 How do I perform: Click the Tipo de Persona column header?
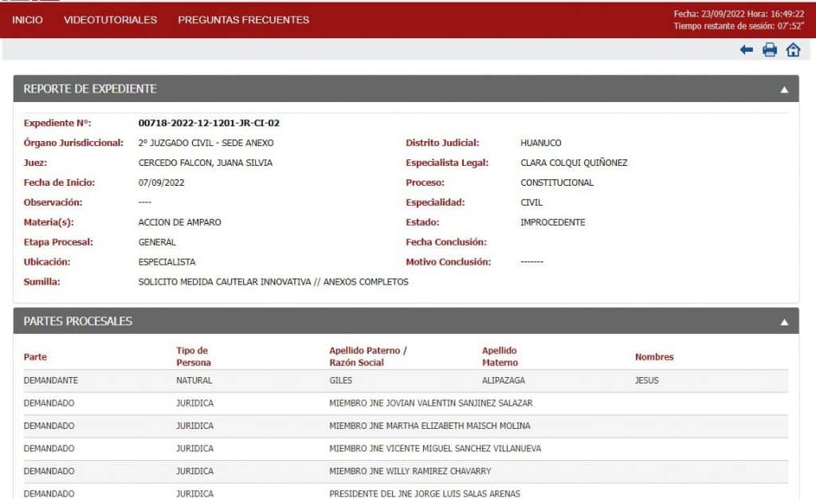194,356
